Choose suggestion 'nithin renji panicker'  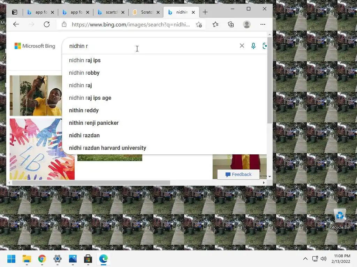pos(94,123)
